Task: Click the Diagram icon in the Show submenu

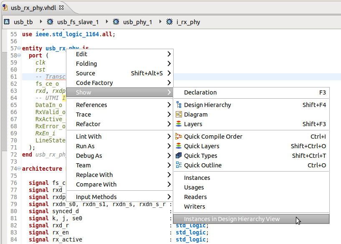Action: [180, 115]
